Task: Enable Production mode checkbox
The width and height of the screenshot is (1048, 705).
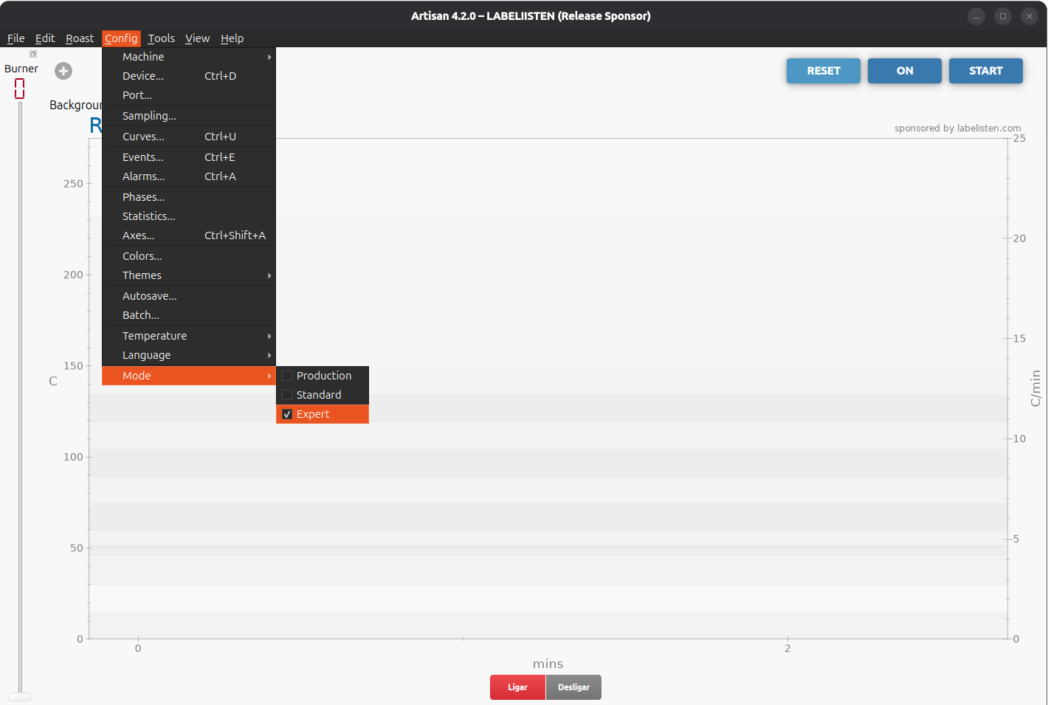Action: click(287, 376)
